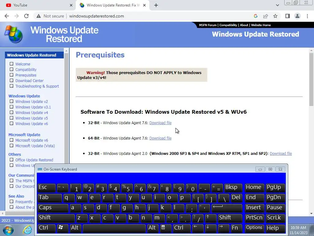Image resolution: width=314 pixels, height=236 pixels.
Task: Toggle the Caps key on on-screen keyboard
Action: [53, 208]
